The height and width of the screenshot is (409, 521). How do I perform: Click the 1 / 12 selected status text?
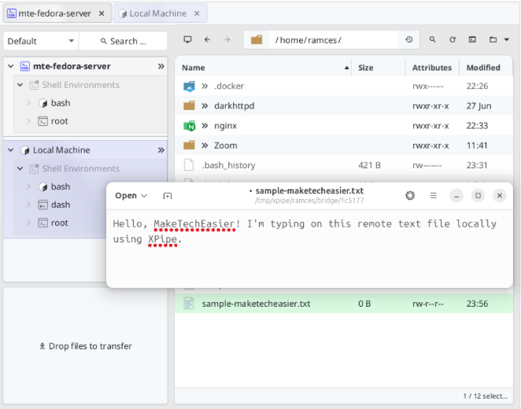coord(485,396)
